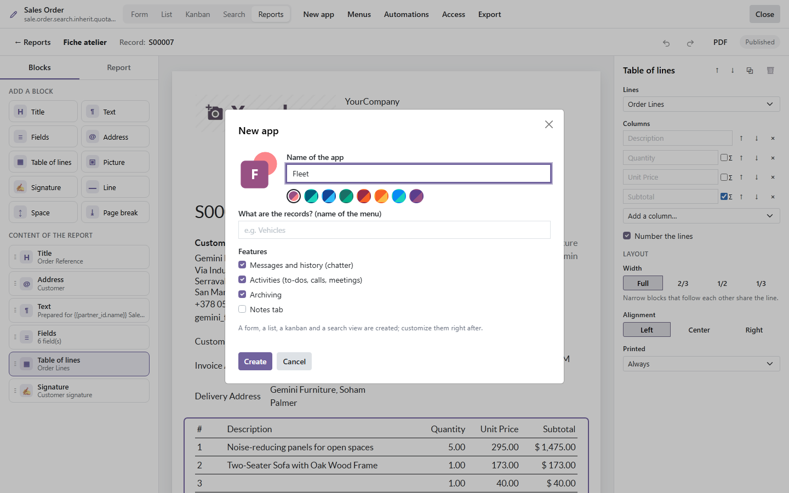Switch to the Kanban view tab
789x493 pixels.
click(198, 14)
